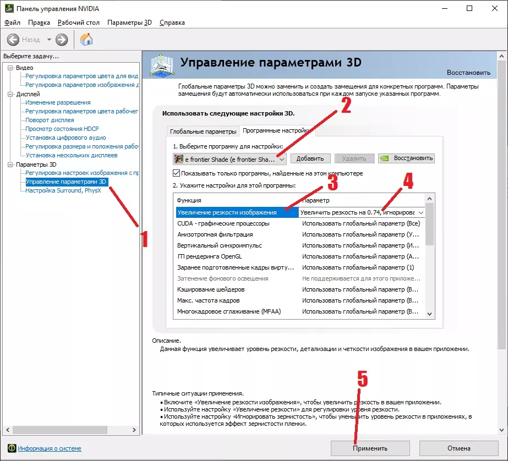Click settings list scroll down arrow
This screenshot has height=461, width=508.
[430, 314]
